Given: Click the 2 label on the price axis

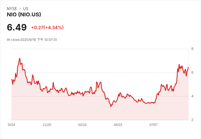Looking at the screenshot, I should [192, 120].
